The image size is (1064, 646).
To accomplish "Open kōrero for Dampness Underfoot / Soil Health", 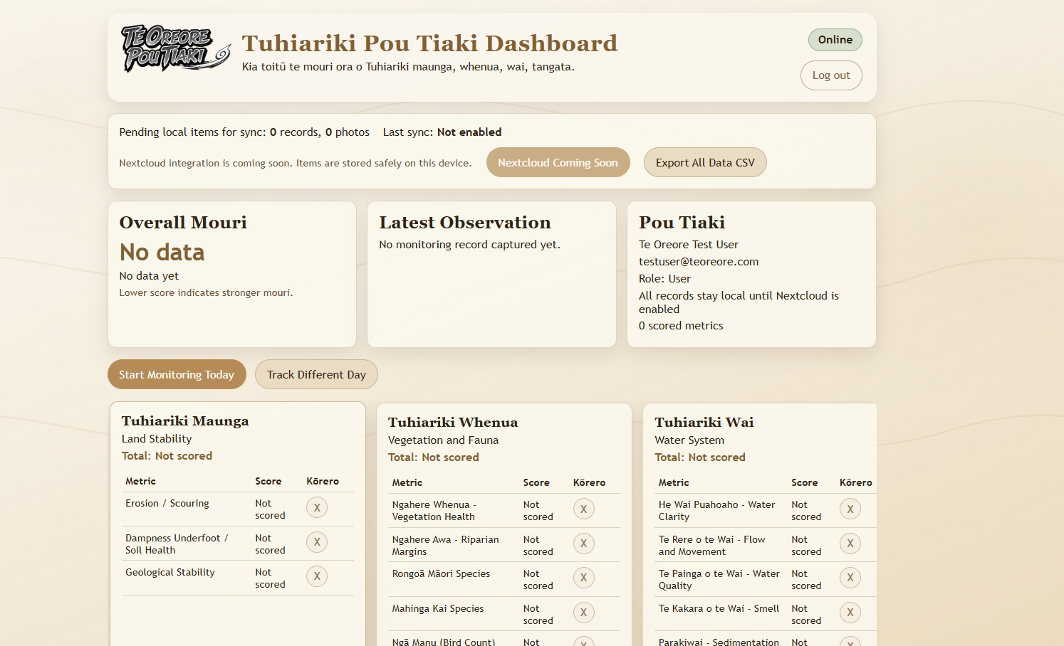I will pyautogui.click(x=316, y=541).
